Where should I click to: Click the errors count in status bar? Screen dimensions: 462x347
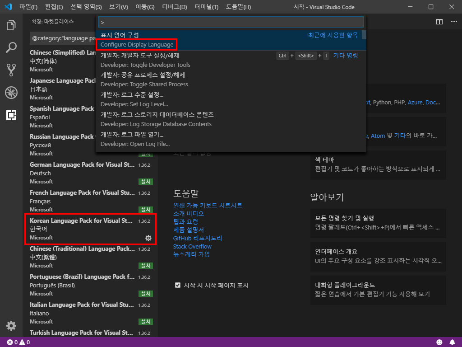click(12, 342)
